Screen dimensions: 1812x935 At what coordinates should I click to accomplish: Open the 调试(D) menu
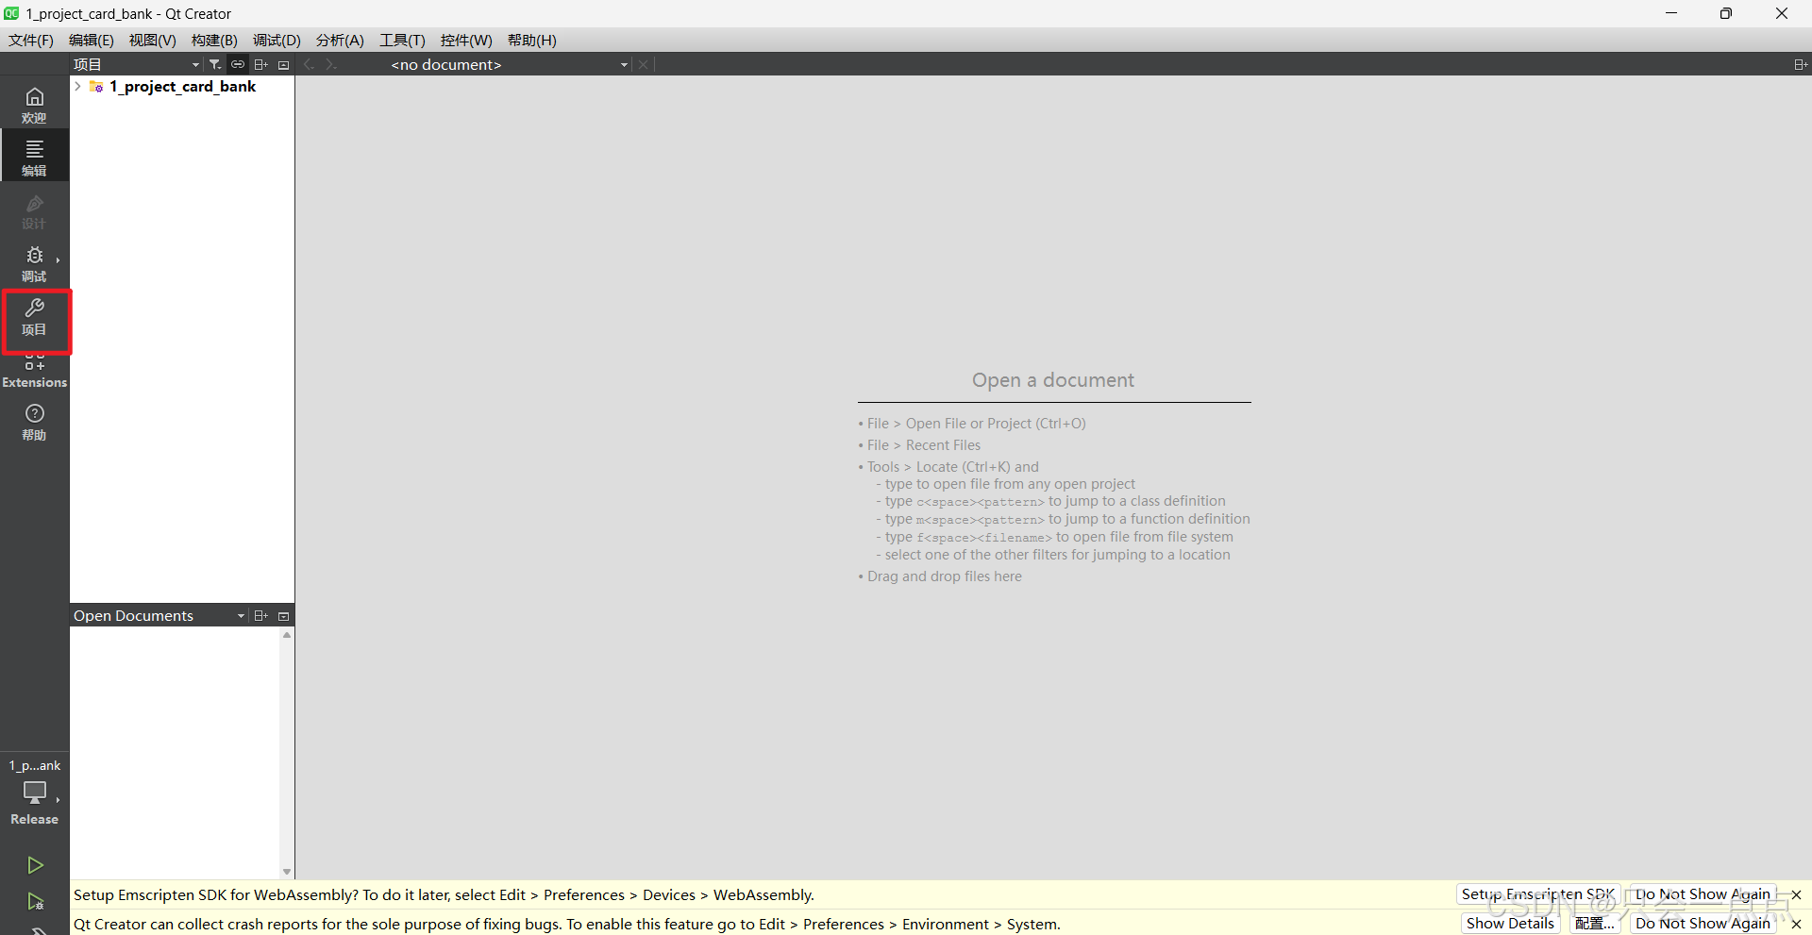tap(277, 40)
